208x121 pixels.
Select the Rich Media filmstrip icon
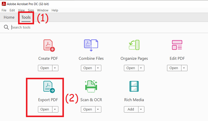[x=134, y=86]
